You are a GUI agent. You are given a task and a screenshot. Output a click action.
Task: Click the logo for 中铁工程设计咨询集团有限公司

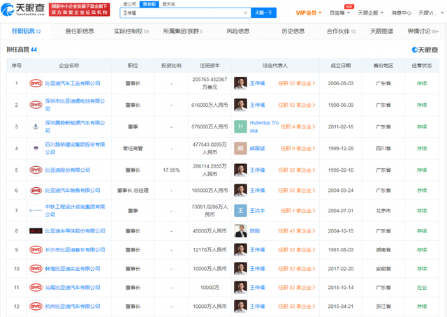tap(36, 211)
